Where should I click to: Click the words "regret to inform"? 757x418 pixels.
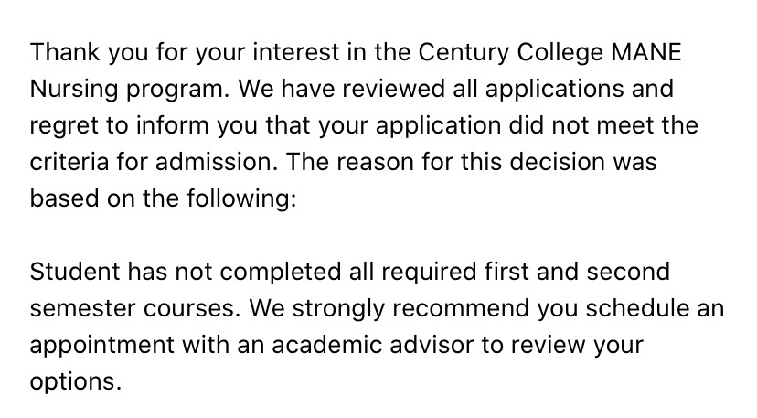pyautogui.click(x=119, y=126)
